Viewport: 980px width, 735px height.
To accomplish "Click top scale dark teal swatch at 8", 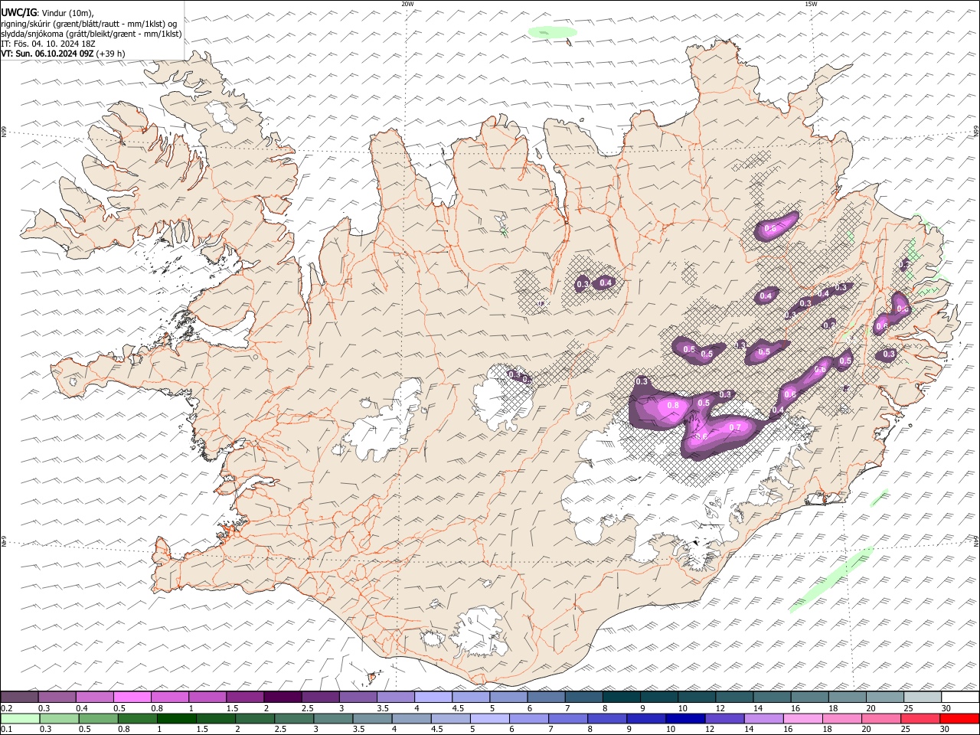I will point(622,697).
